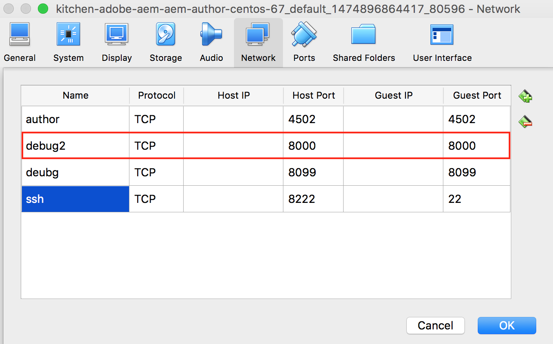
Task: Confirm changes with the OK button
Action: coord(507,326)
